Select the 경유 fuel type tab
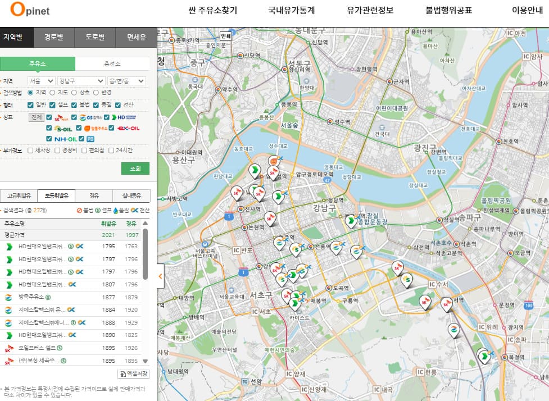Image resolution: width=549 pixels, height=401 pixels. [x=94, y=195]
